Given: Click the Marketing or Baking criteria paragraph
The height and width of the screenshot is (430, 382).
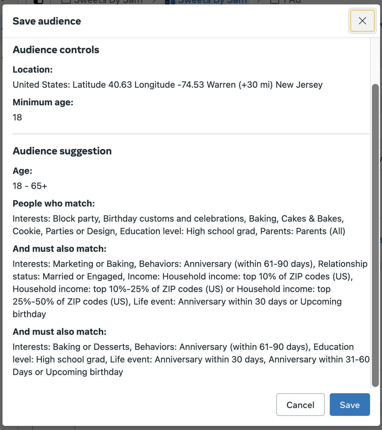Looking at the screenshot, I should (189, 289).
